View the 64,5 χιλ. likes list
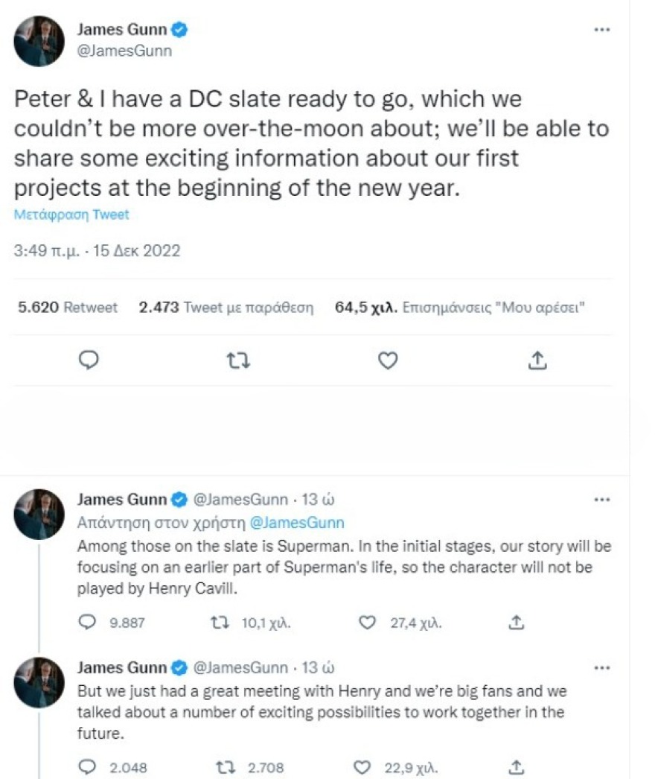This screenshot has width=655, height=779. (x=458, y=308)
